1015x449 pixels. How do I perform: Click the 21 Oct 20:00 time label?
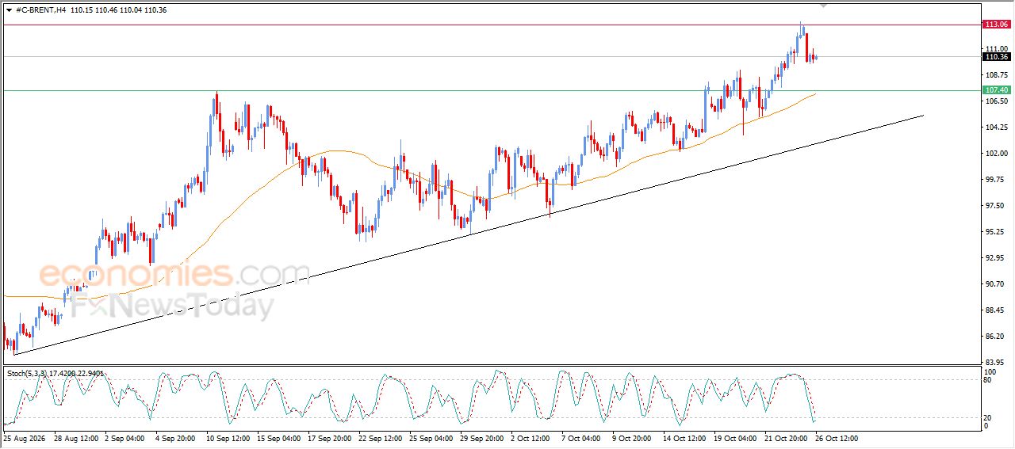(x=786, y=437)
